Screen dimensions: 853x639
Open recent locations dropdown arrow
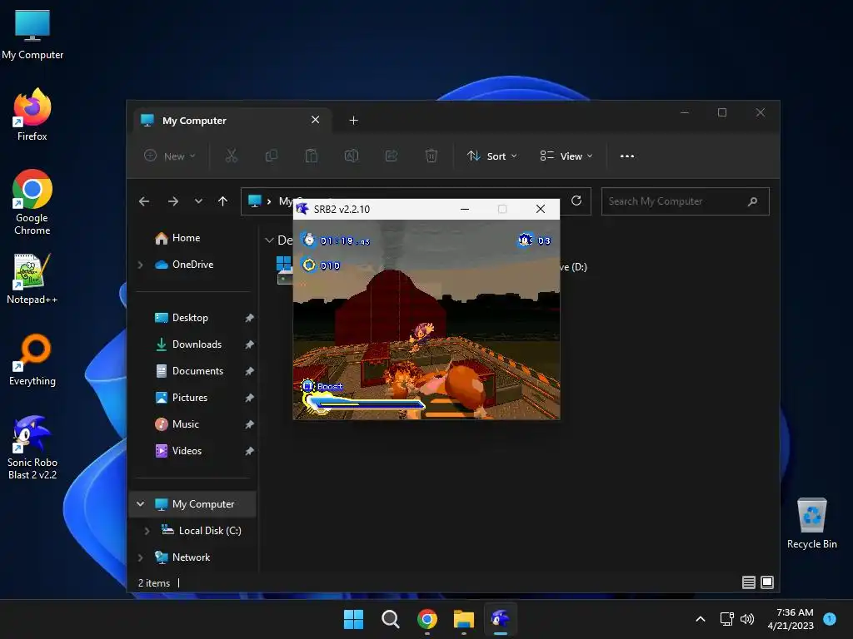198,201
